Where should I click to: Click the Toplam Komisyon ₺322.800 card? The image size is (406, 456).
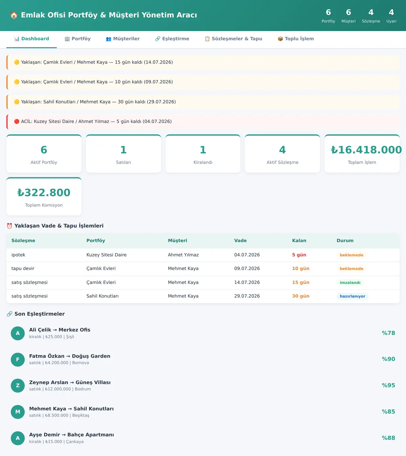pos(44,196)
